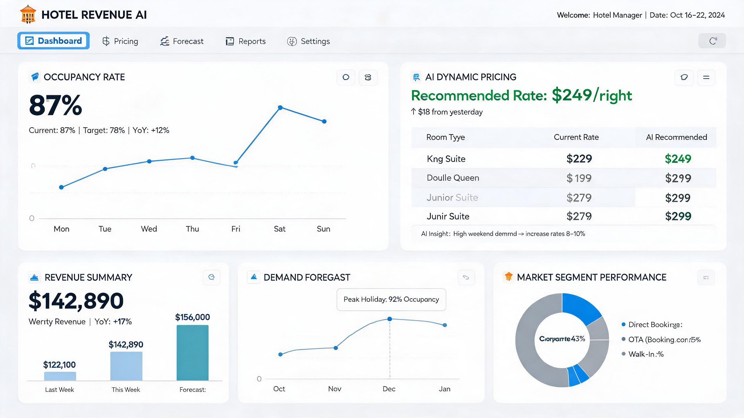Click the This Week revenue bar
The image size is (744, 418).
tap(126, 366)
